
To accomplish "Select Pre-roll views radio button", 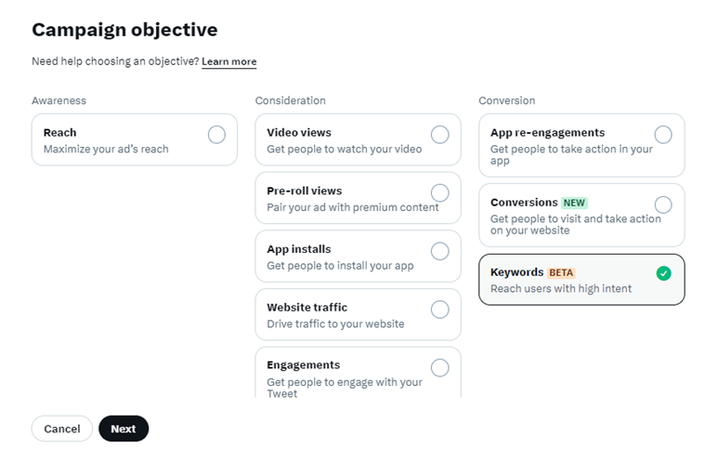I will point(440,192).
